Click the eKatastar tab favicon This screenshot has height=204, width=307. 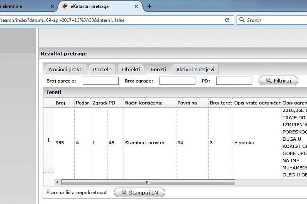point(65,7)
